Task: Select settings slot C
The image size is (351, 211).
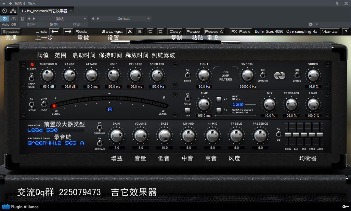Action: coord(150,31)
